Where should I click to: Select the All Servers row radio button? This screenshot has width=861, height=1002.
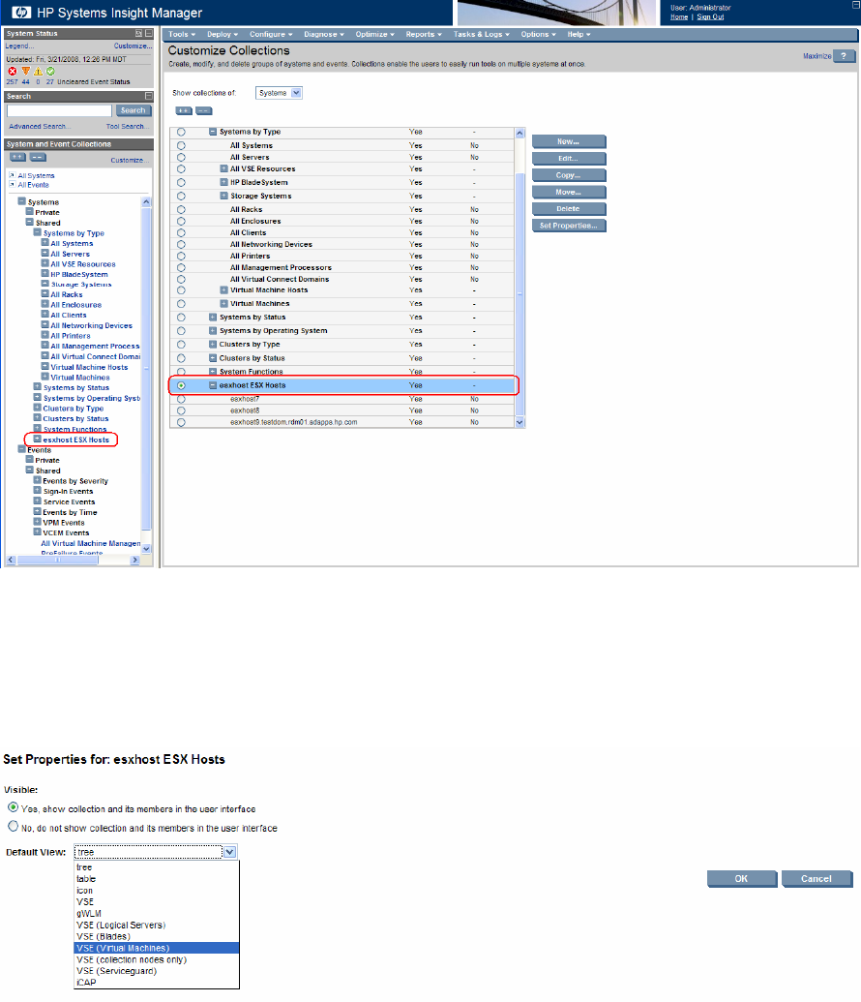click(x=182, y=157)
